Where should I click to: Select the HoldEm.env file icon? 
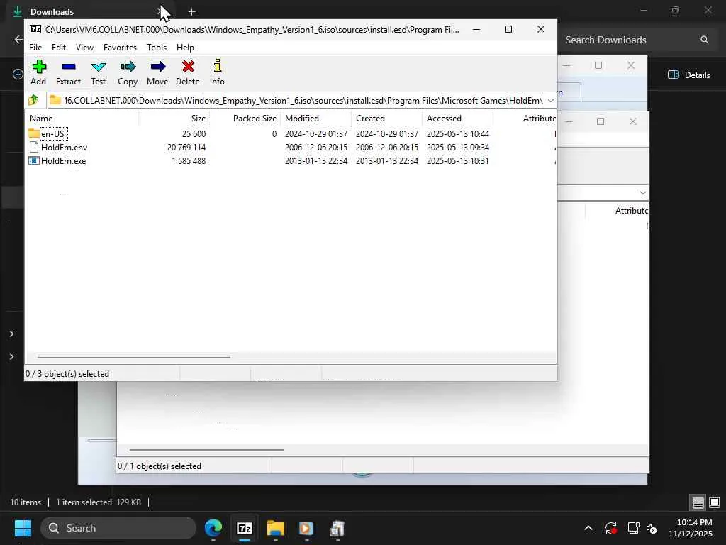pos(34,148)
